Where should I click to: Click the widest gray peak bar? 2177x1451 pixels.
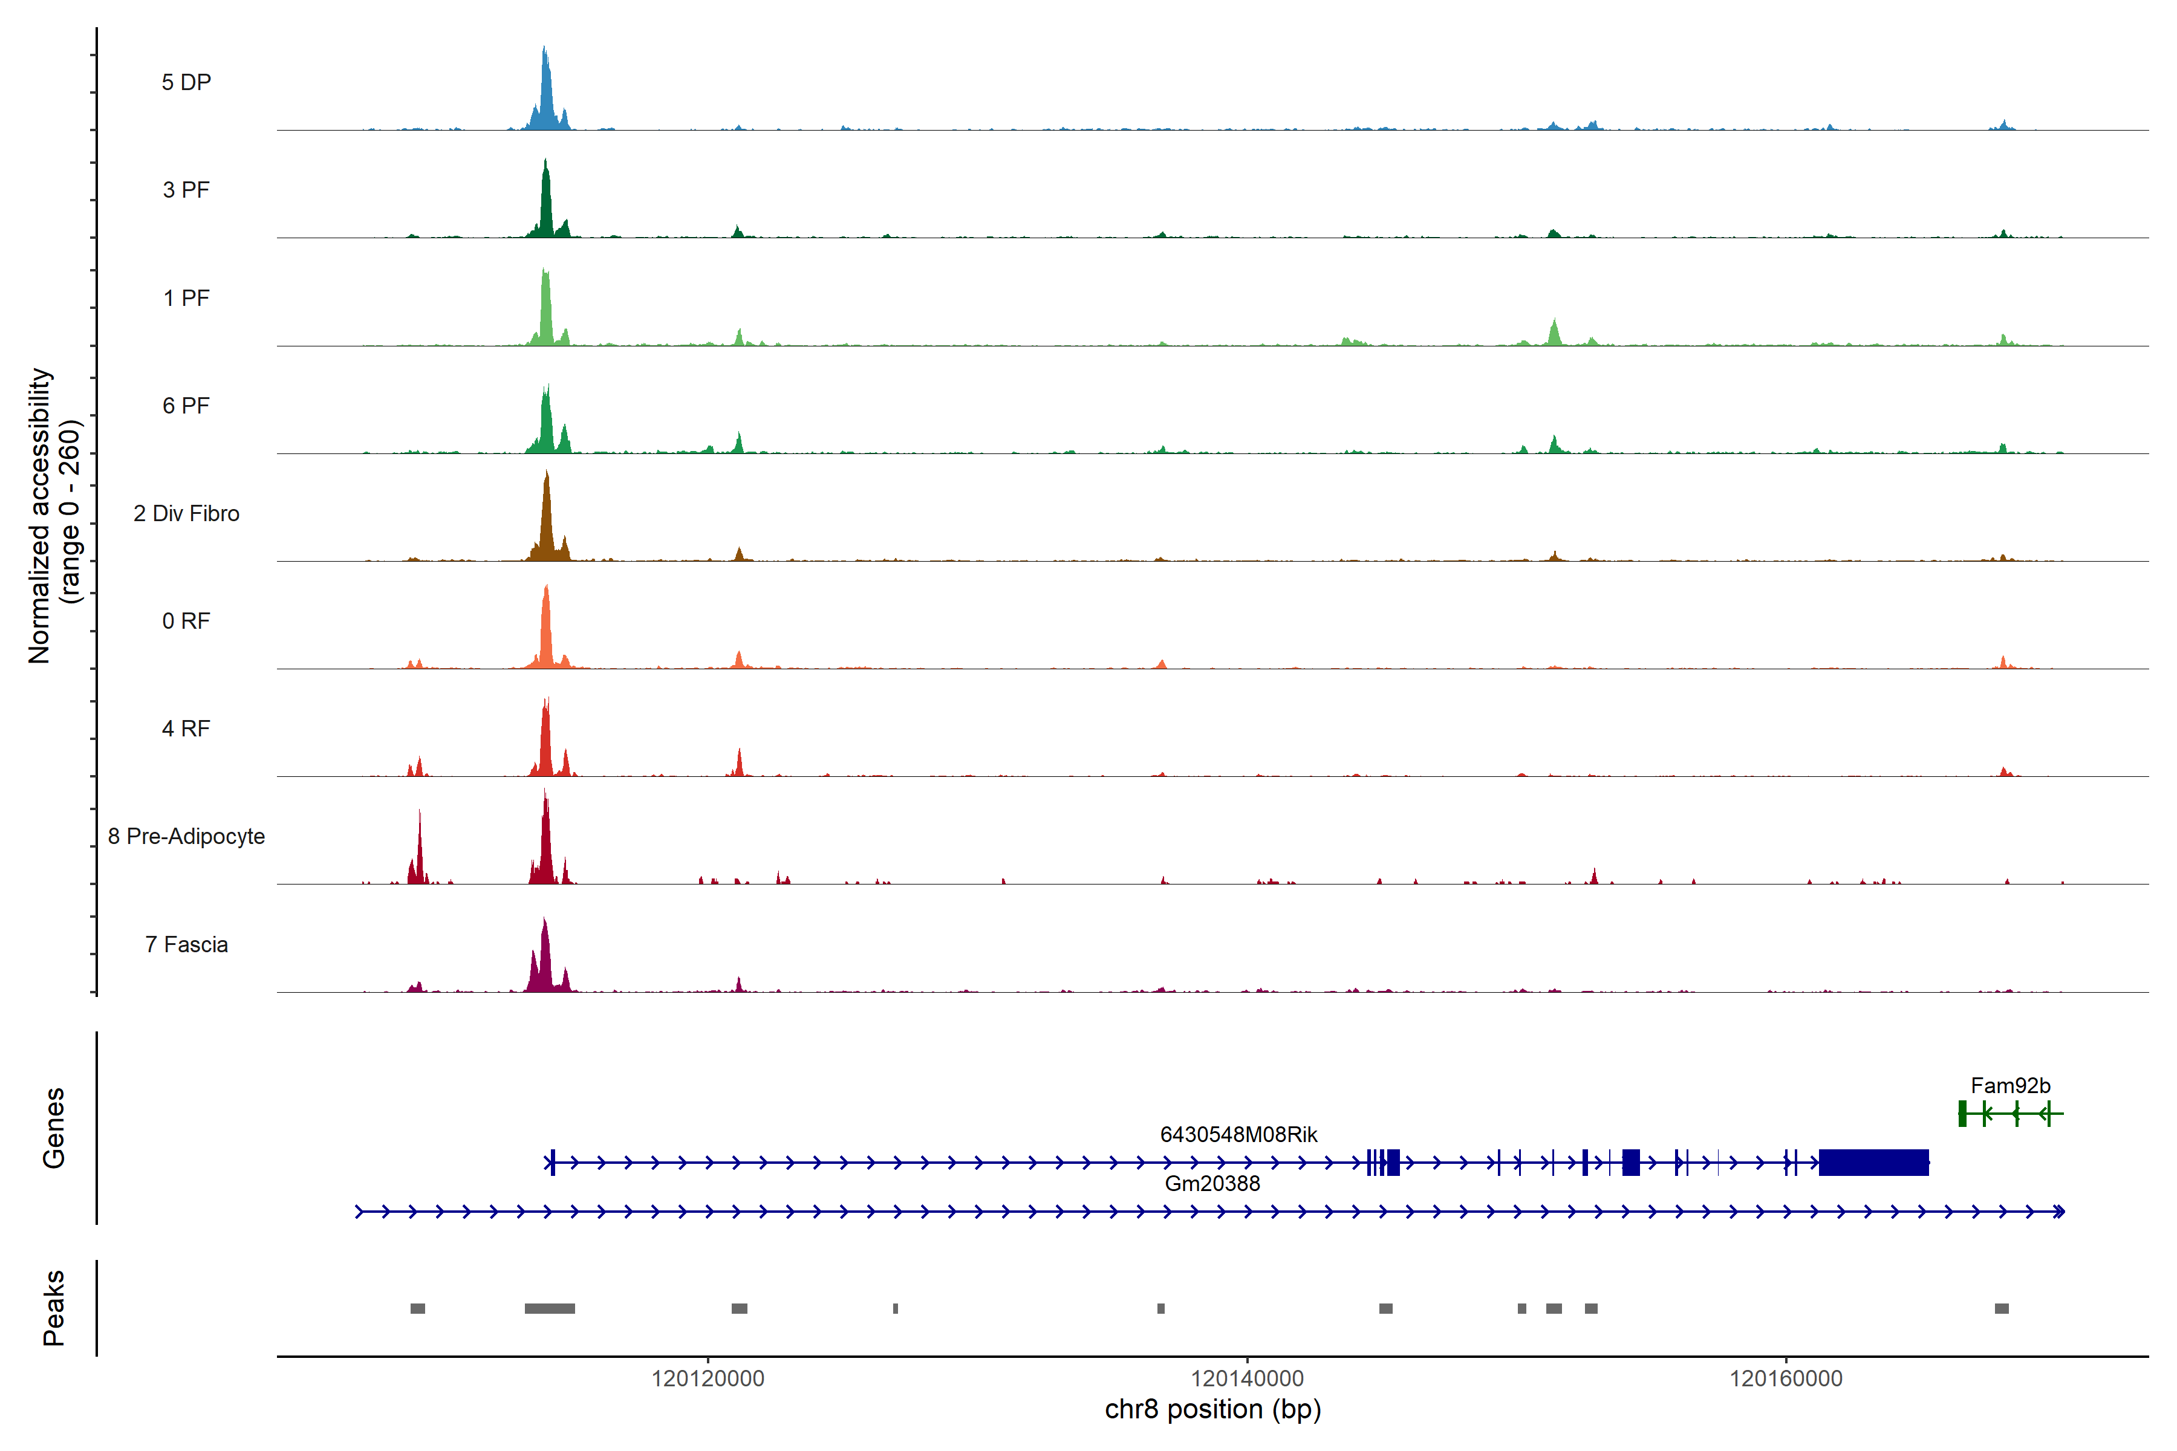[549, 1308]
